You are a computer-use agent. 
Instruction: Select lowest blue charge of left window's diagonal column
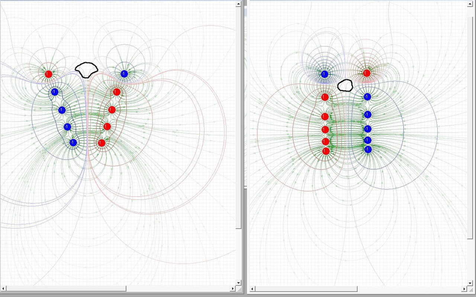click(73, 142)
